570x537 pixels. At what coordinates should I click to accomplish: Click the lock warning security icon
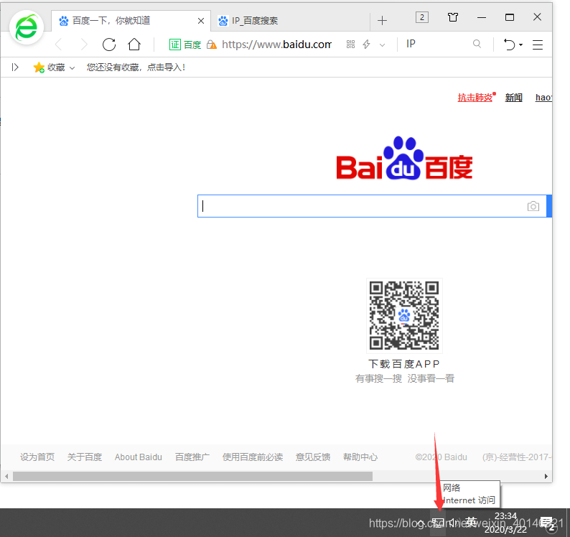click(x=212, y=45)
